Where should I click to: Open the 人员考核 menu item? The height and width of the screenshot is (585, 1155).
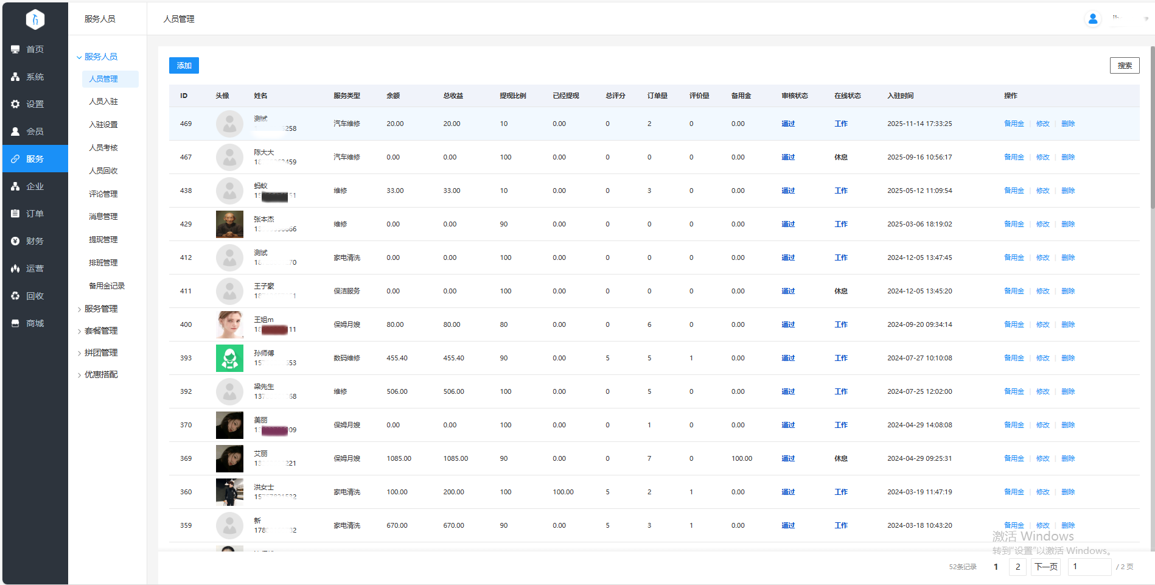[x=103, y=148]
